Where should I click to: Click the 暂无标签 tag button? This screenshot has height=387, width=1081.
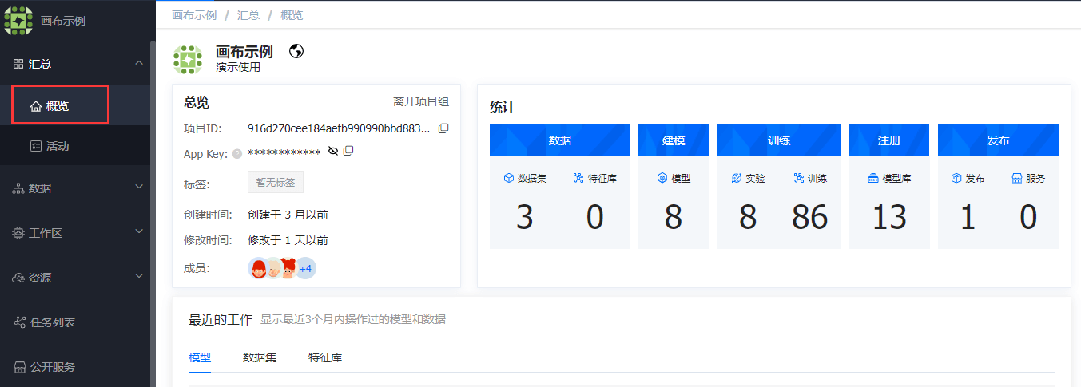pyautogui.click(x=276, y=182)
